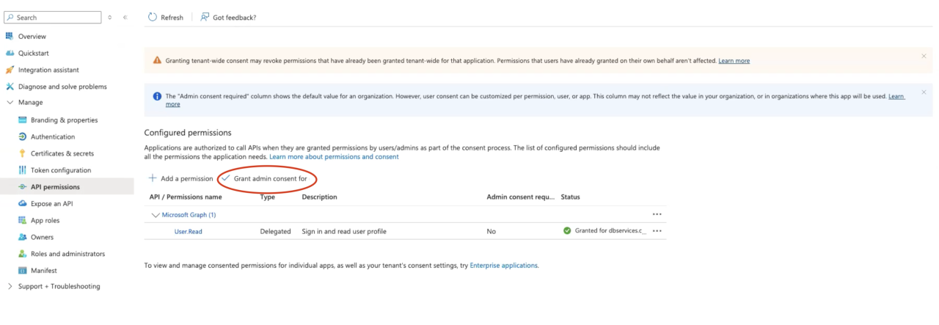Dismiss the orange tenant-wide consent warning
Image resolution: width=939 pixels, height=325 pixels.
[924, 56]
